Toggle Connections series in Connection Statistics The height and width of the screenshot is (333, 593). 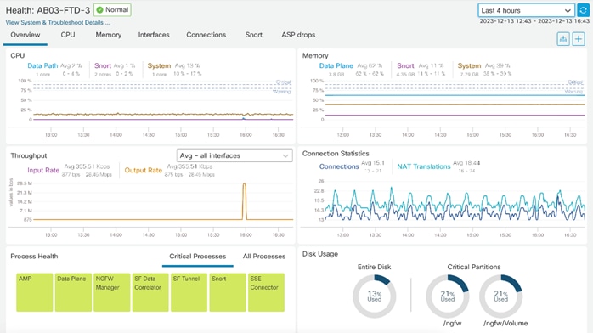point(339,166)
